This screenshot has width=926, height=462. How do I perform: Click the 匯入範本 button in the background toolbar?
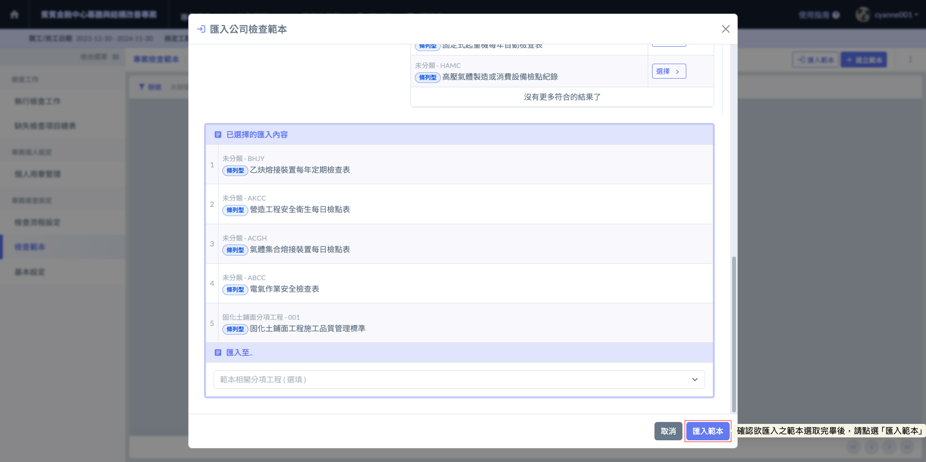[x=816, y=60]
